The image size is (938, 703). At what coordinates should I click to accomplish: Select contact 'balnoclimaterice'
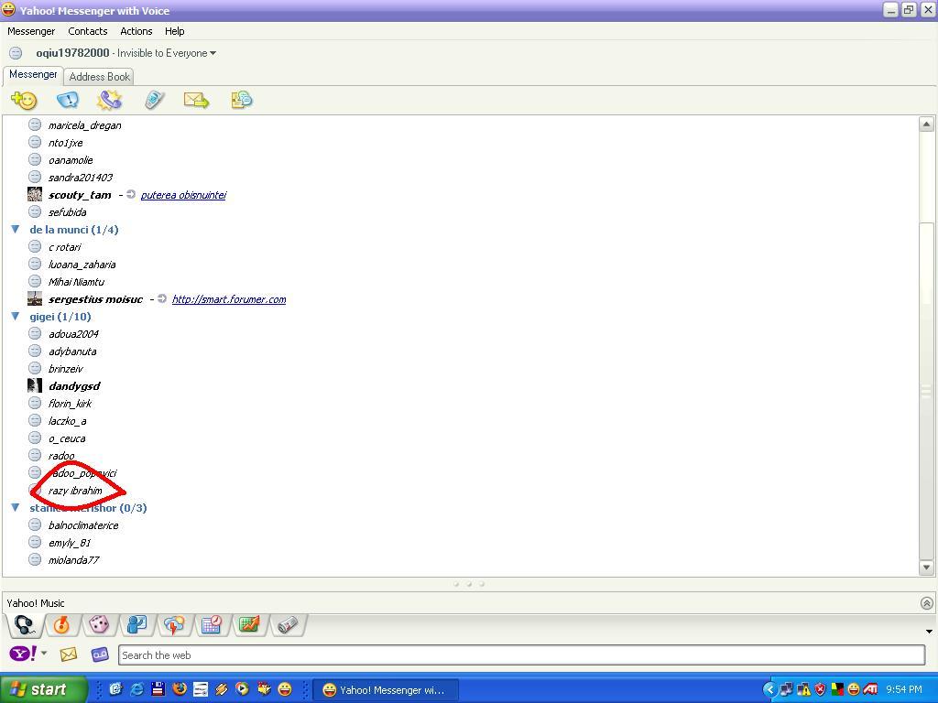(x=83, y=525)
